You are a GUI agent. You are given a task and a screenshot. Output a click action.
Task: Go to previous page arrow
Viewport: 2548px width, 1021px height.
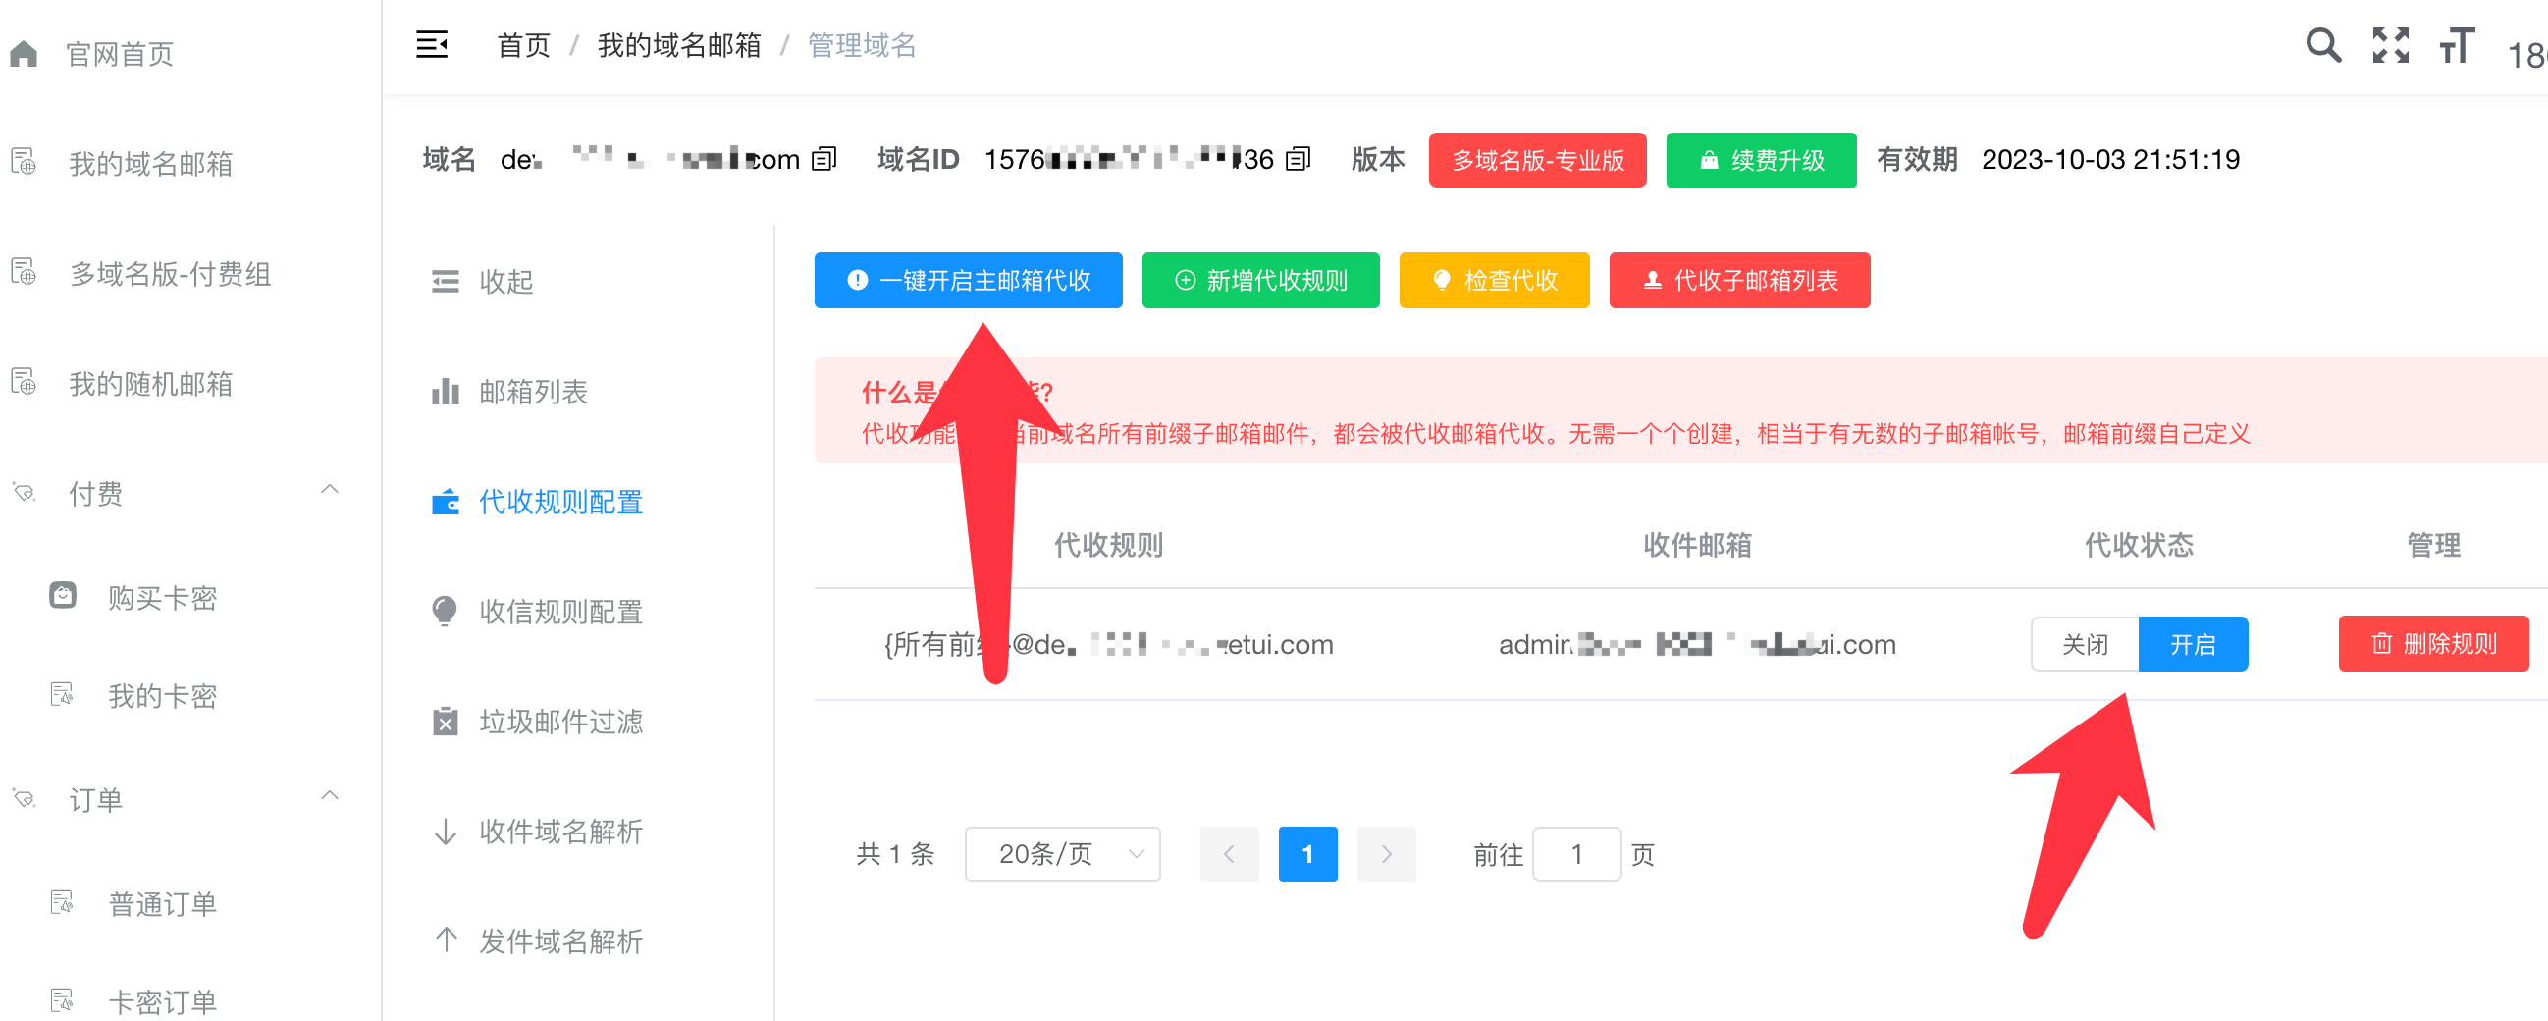[x=1229, y=853]
